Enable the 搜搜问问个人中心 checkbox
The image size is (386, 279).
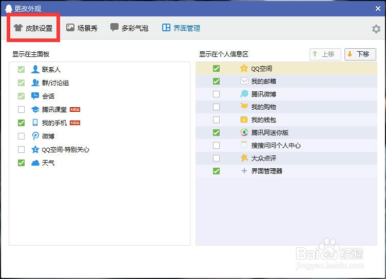[x=217, y=146]
